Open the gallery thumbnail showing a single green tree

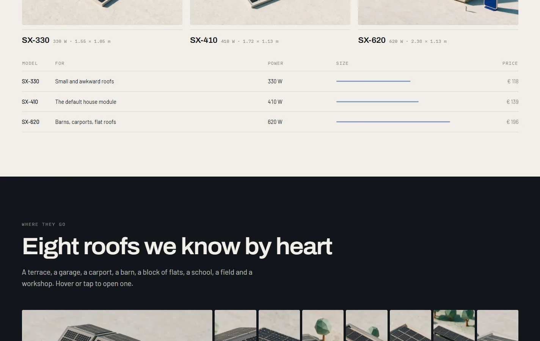tap(323, 325)
